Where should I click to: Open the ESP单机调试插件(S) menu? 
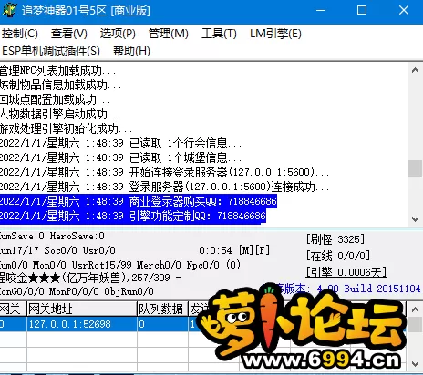pyautogui.click(x=51, y=50)
